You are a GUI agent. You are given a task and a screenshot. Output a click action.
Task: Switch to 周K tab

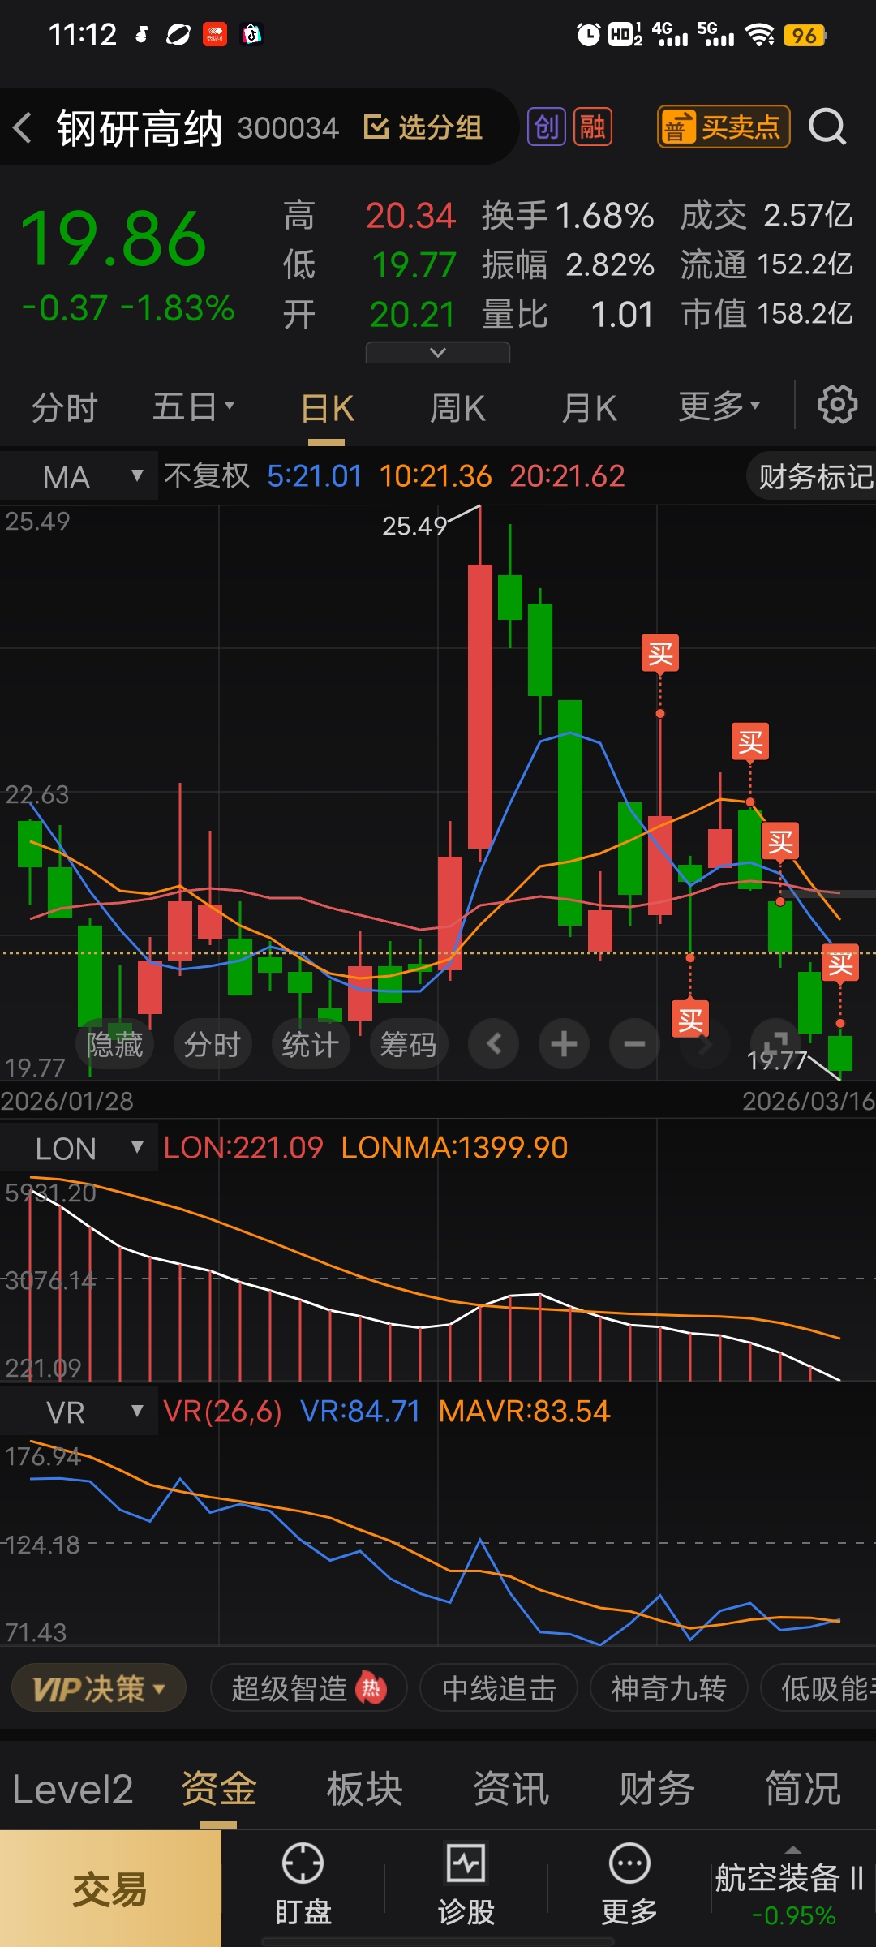457,407
